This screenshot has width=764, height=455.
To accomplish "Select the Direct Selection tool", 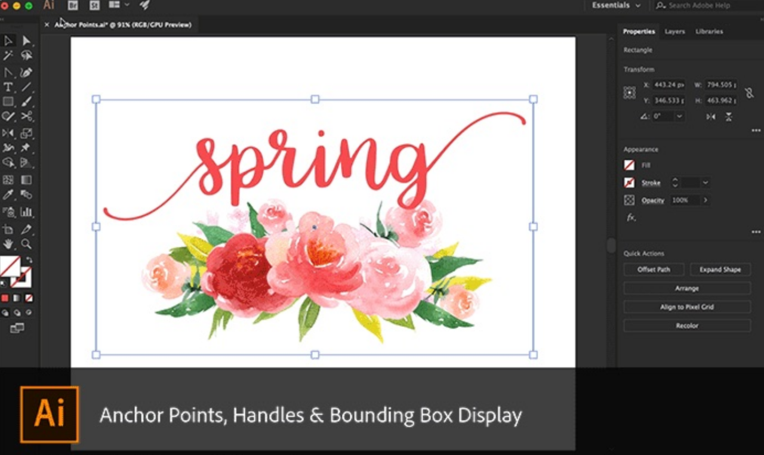I will tap(26, 41).
